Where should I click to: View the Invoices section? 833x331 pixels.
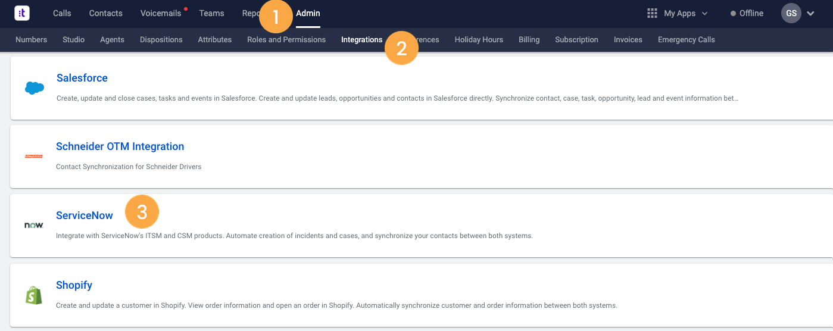point(628,40)
